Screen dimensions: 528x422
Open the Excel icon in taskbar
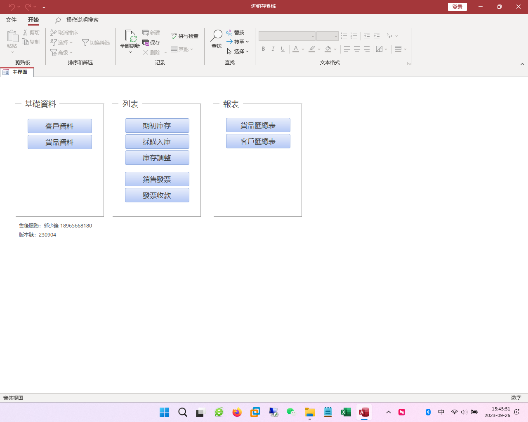pos(346,412)
